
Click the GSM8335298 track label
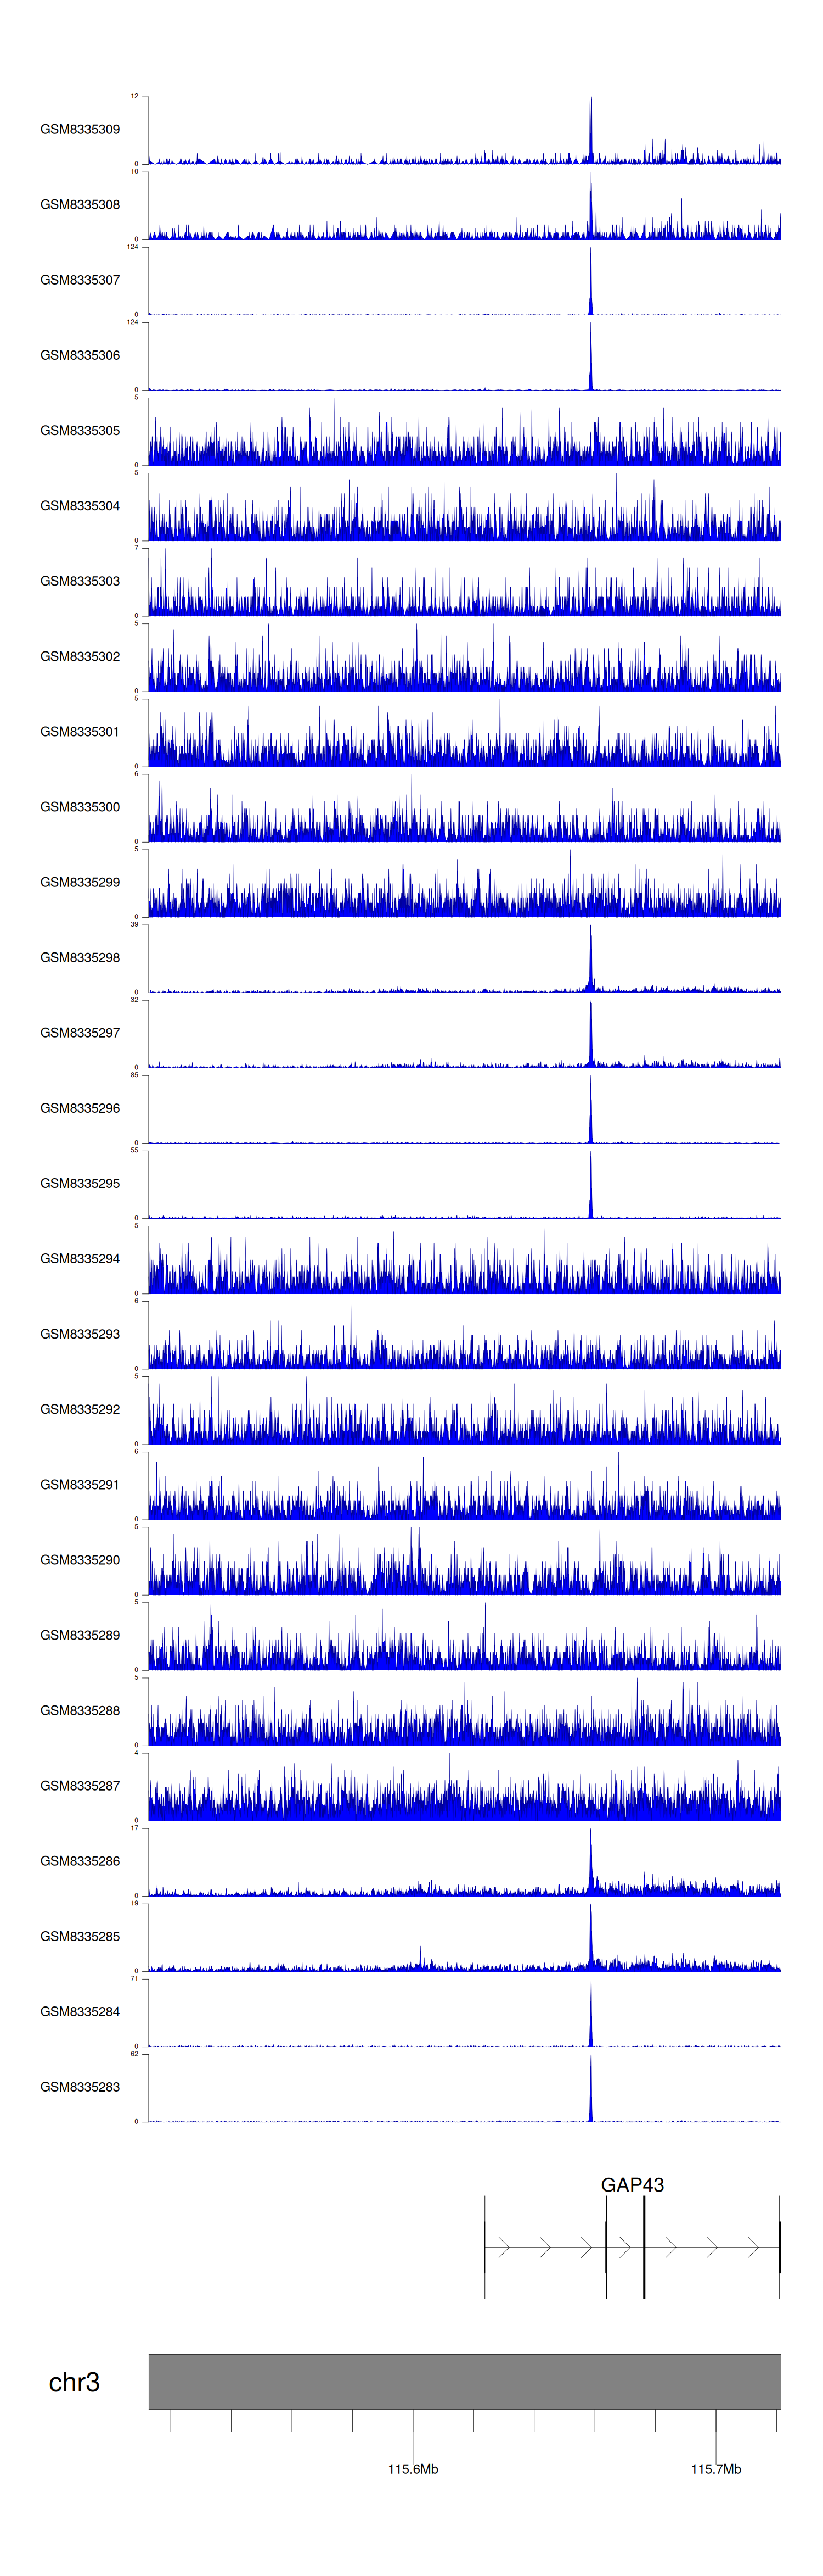80,957
